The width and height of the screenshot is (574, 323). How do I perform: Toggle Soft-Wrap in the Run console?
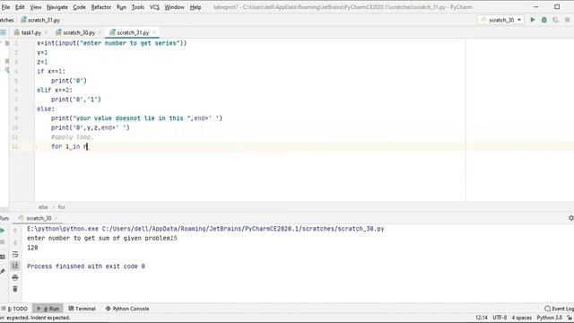(15, 254)
